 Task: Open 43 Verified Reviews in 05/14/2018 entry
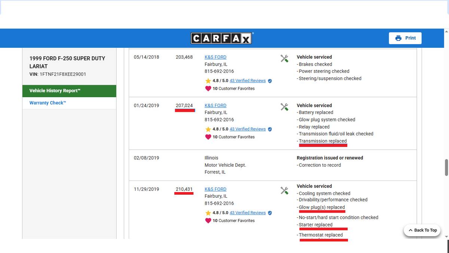[247, 81]
